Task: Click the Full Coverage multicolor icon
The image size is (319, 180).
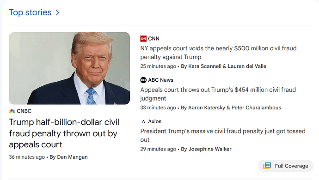Action: coord(267,166)
